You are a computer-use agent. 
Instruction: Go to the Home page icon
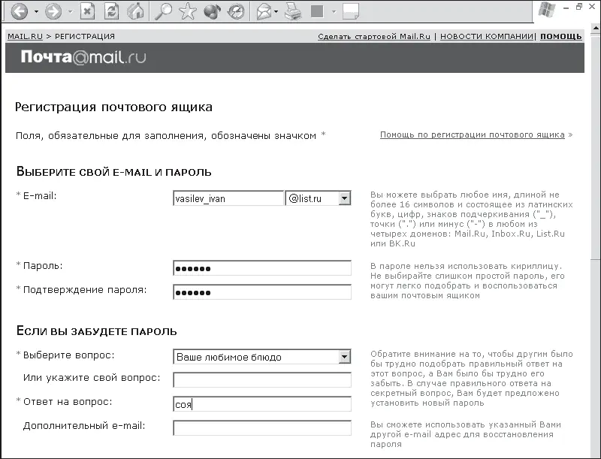click(135, 12)
